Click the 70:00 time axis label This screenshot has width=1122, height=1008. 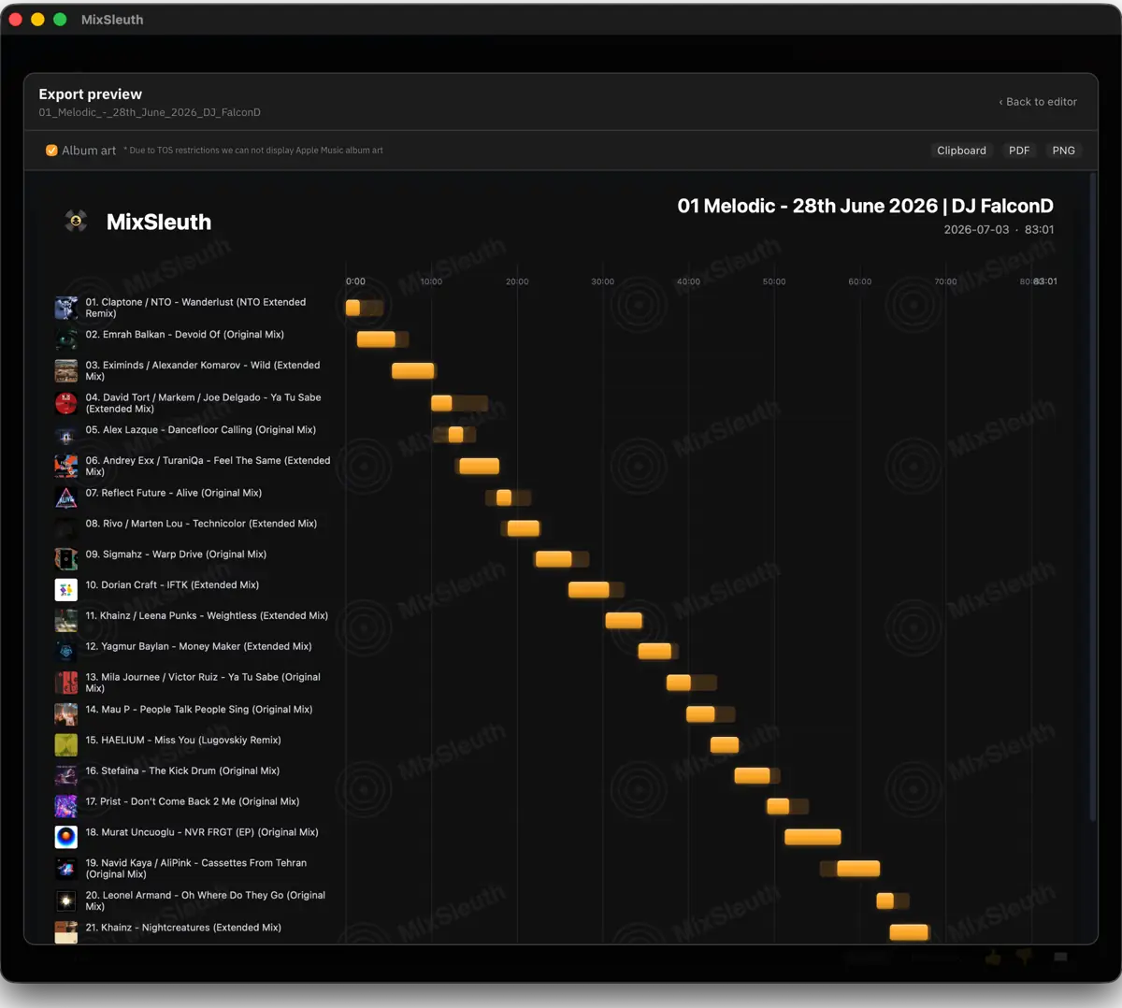point(945,281)
